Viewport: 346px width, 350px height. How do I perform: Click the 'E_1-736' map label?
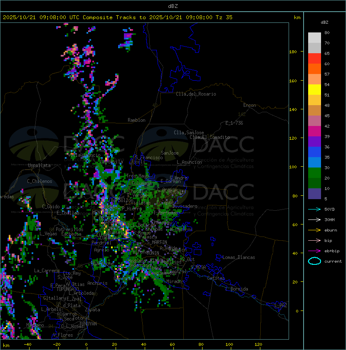pyautogui.click(x=234, y=123)
